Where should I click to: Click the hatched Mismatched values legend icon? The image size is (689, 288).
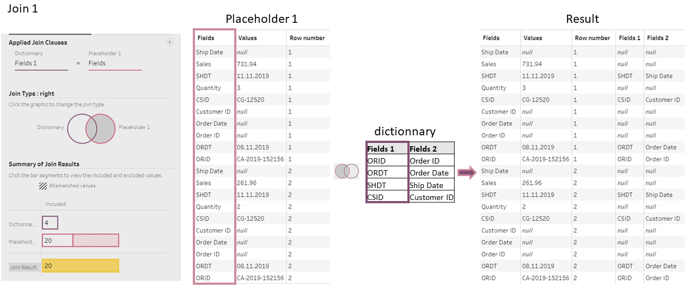42,185
